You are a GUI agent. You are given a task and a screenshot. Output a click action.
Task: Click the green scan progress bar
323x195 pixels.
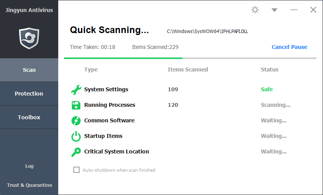click(123, 58)
